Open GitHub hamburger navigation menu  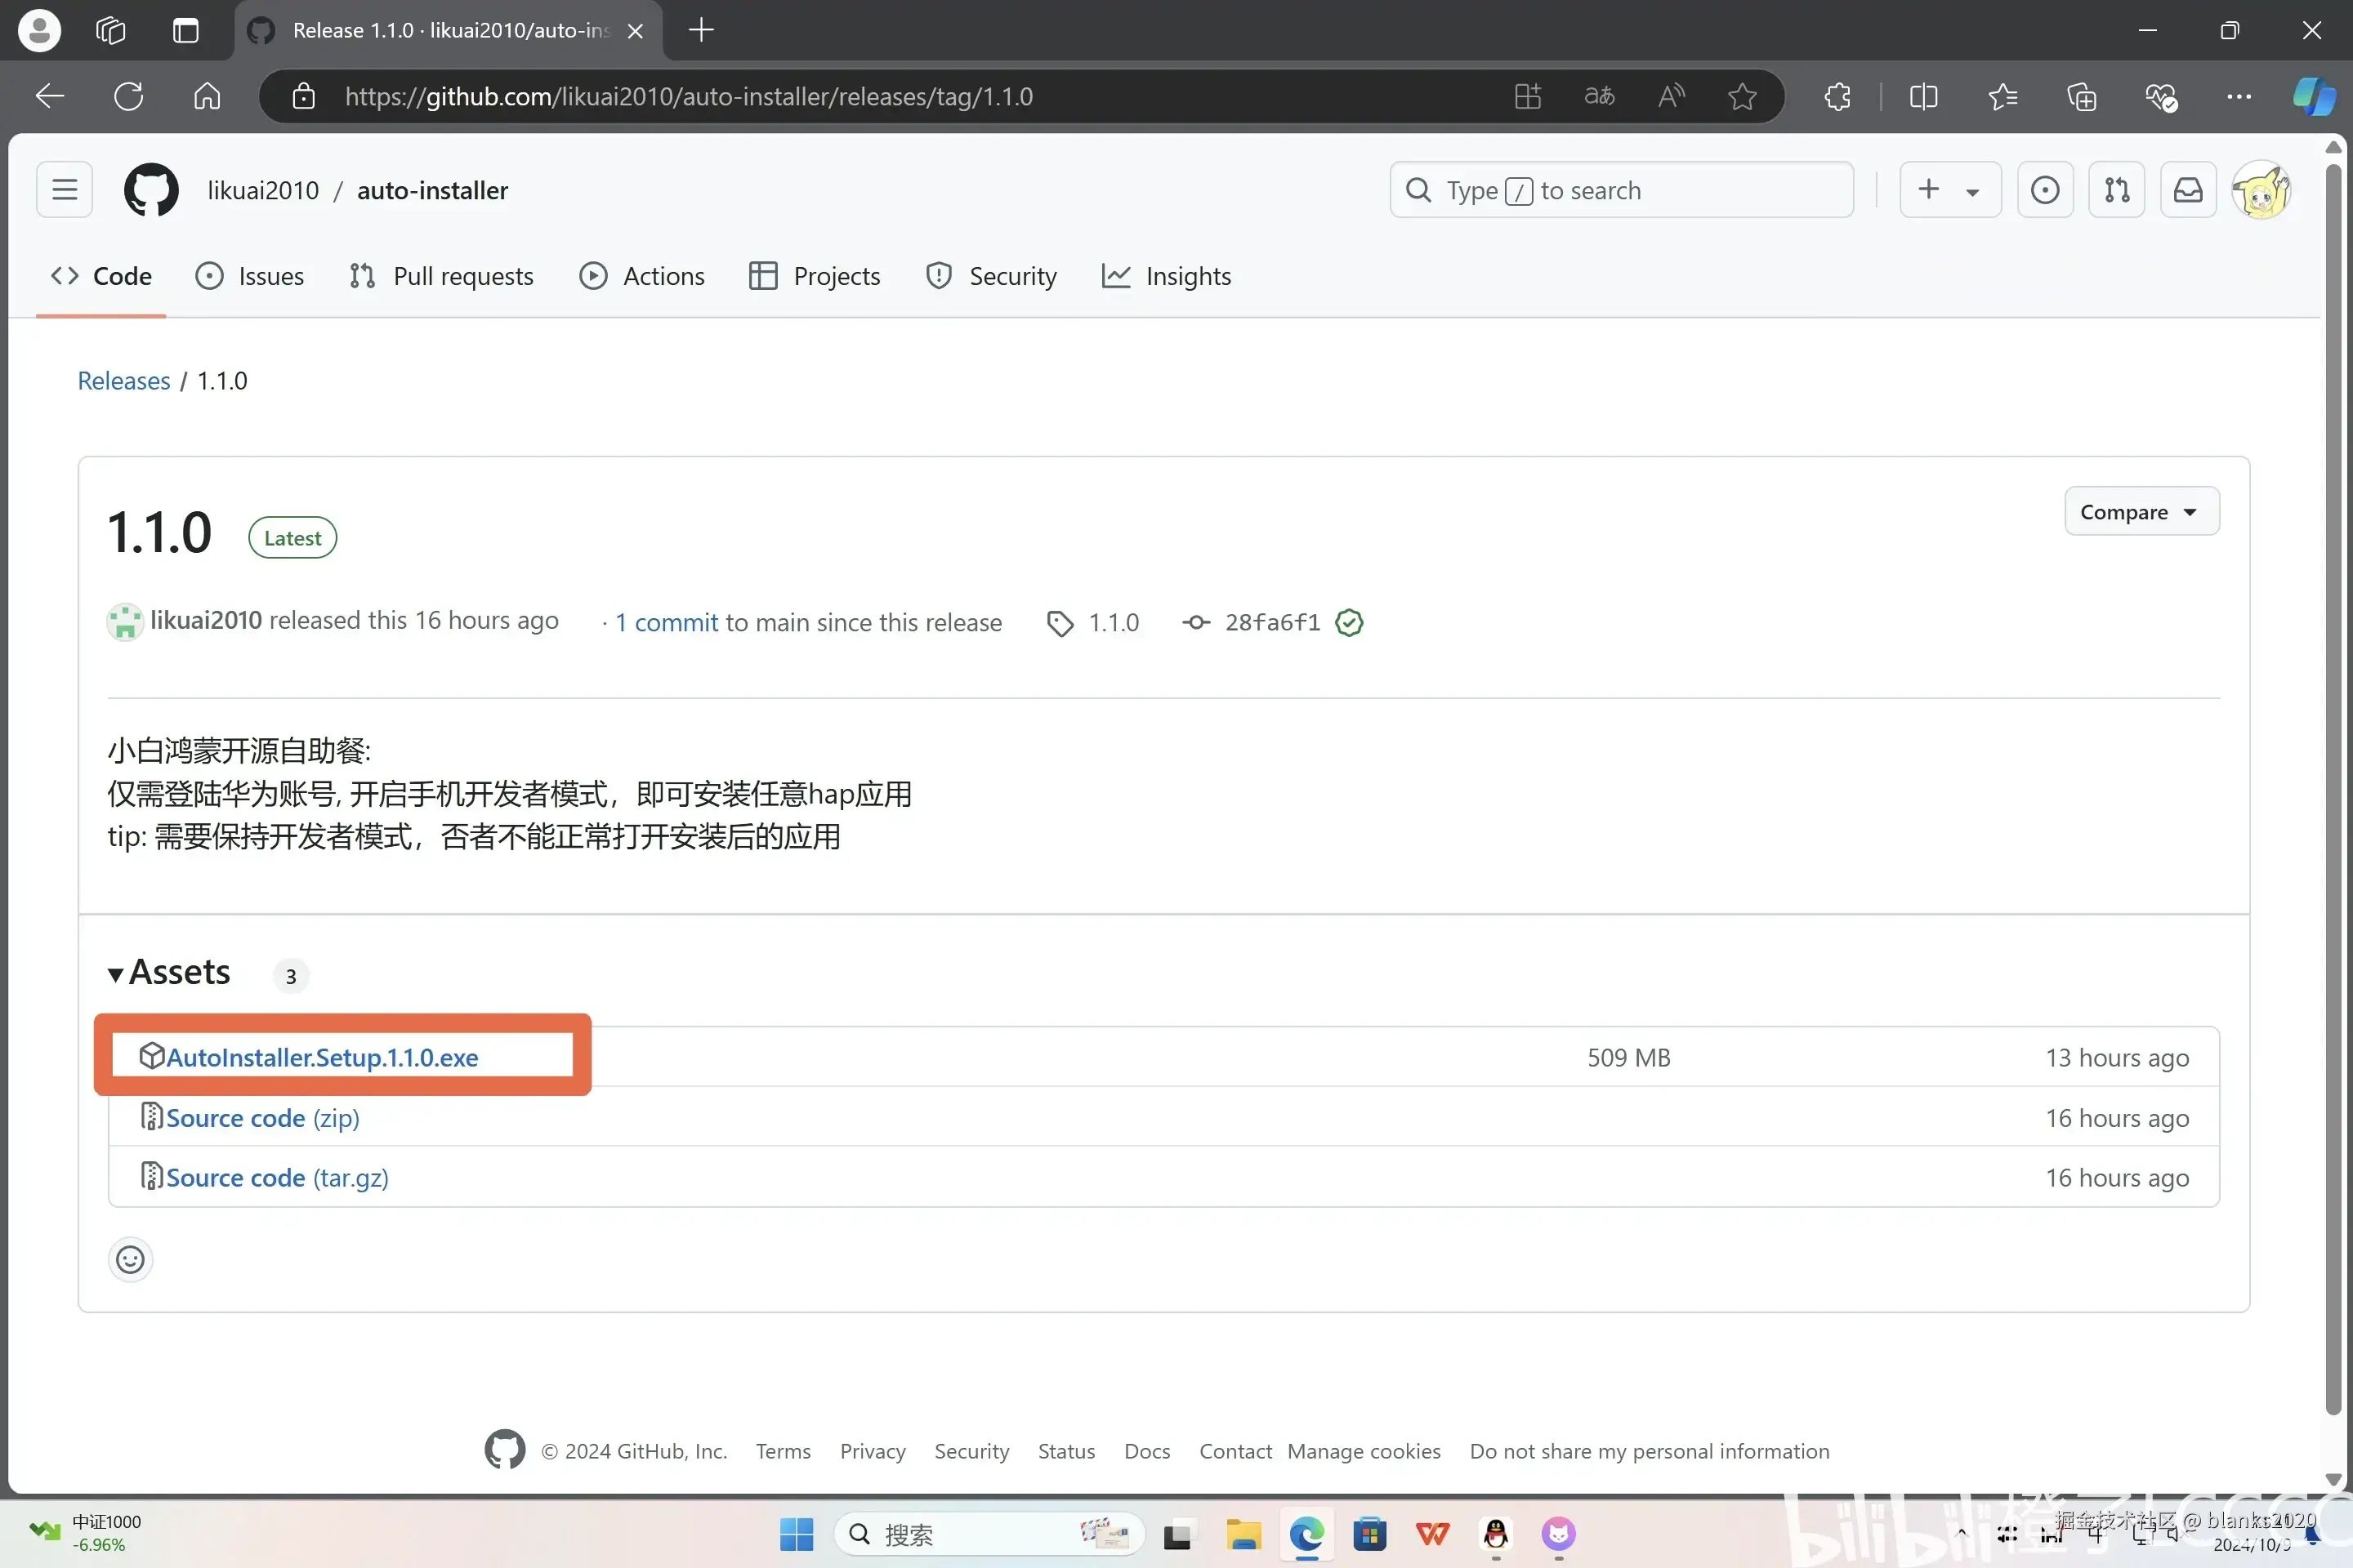pyautogui.click(x=64, y=190)
